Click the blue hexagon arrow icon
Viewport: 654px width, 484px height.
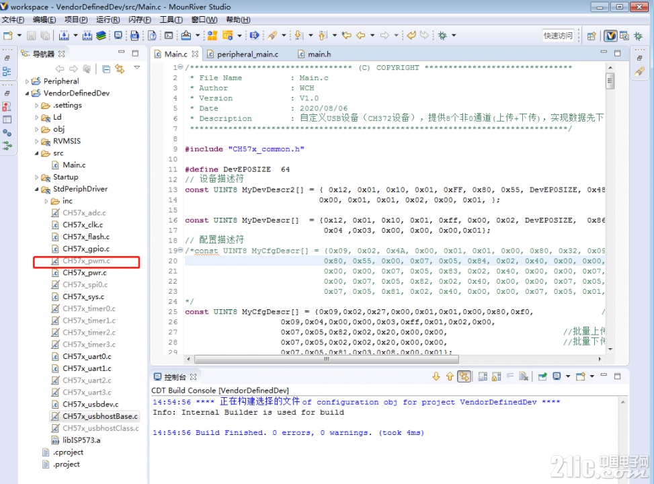[255, 36]
